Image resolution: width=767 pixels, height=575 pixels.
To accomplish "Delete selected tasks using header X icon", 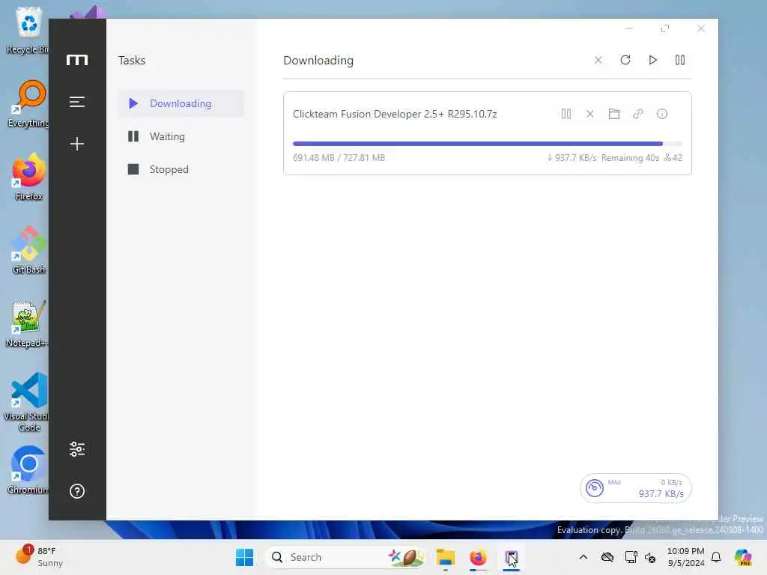I will [598, 60].
